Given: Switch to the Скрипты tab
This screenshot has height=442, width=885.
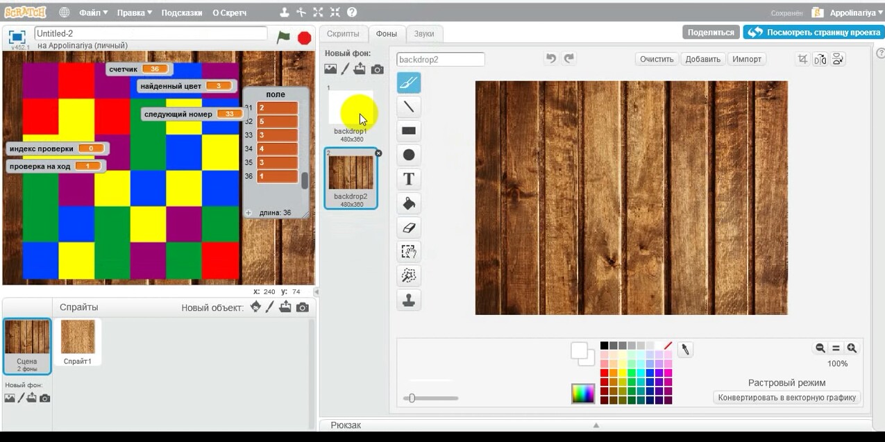Looking at the screenshot, I should click(x=343, y=33).
